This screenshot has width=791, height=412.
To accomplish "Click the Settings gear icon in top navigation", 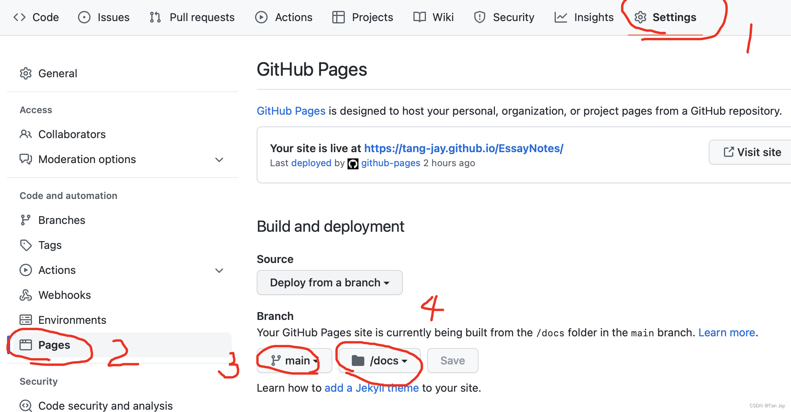I will [x=640, y=17].
